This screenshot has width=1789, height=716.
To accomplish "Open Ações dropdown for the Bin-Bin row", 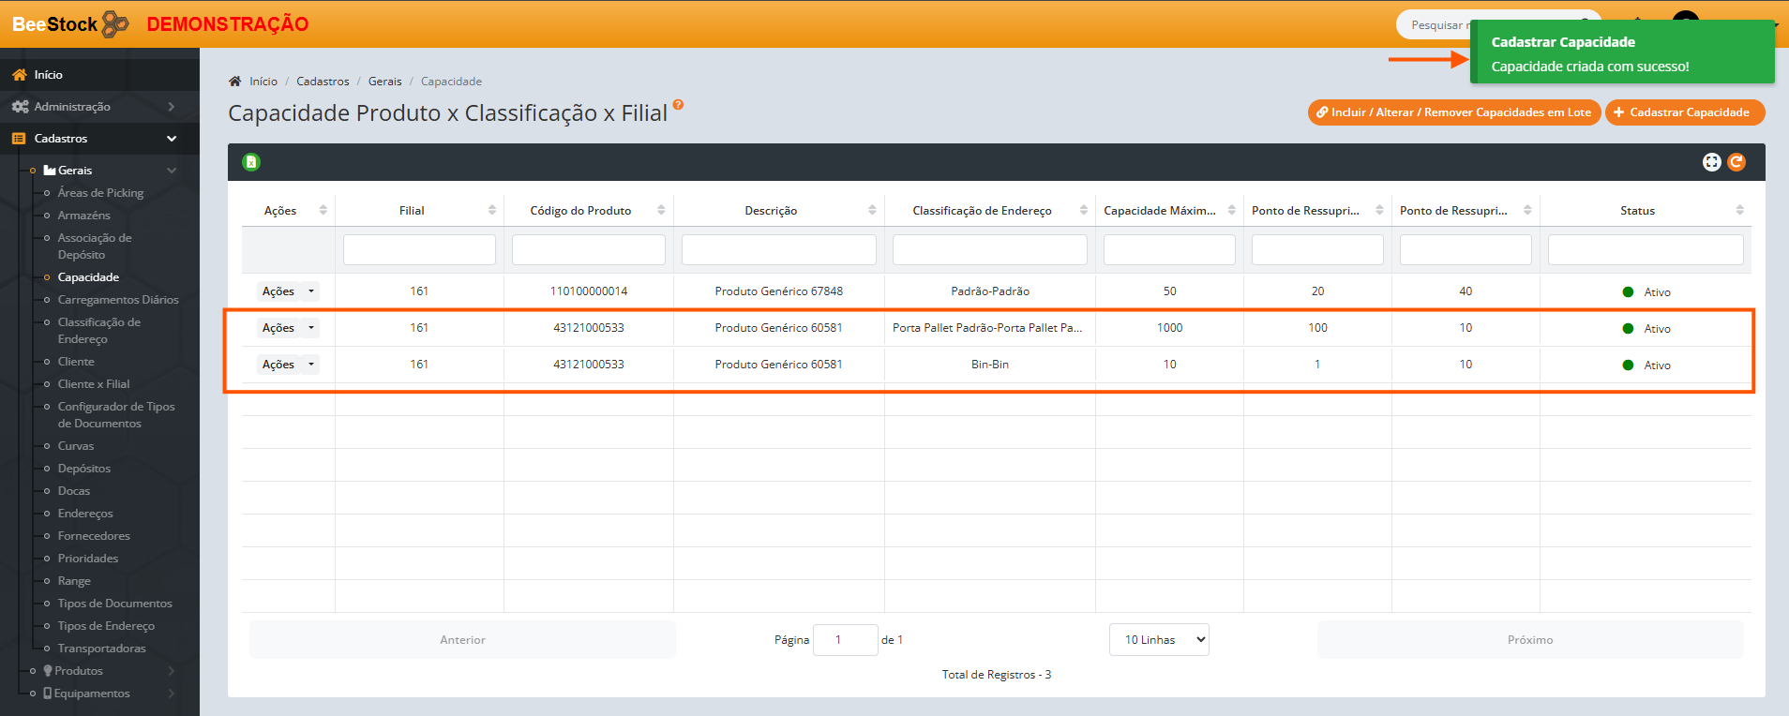I will (288, 365).
